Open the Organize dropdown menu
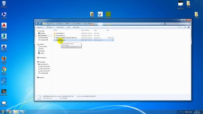The height and width of the screenshot is (114, 203). tap(40, 27)
